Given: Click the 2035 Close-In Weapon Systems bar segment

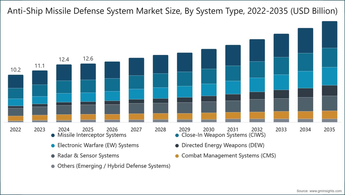Looking at the screenshot, I should tap(329, 58).
